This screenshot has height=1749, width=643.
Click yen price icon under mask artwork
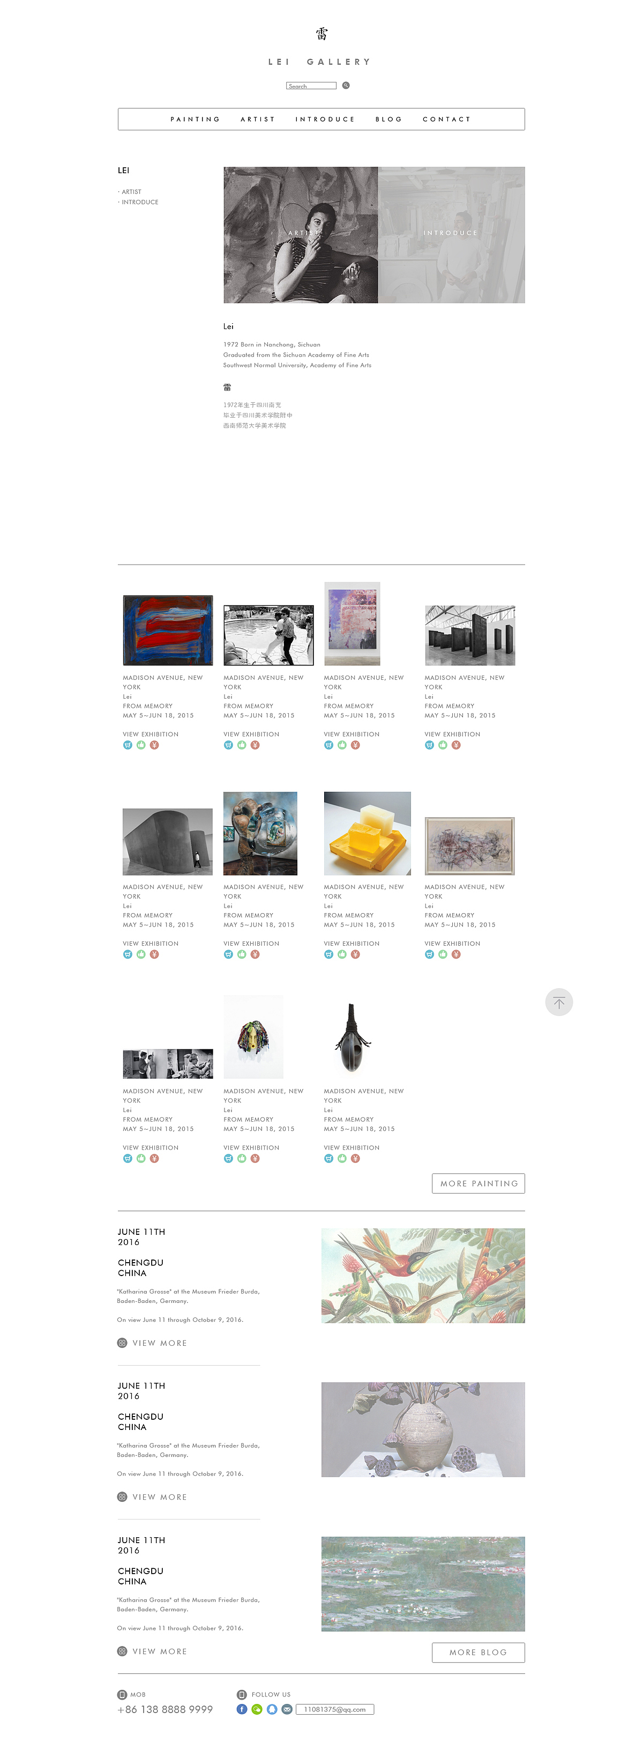point(255,1158)
